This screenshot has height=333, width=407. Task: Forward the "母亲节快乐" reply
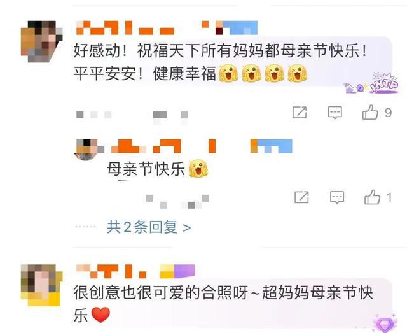(301, 197)
